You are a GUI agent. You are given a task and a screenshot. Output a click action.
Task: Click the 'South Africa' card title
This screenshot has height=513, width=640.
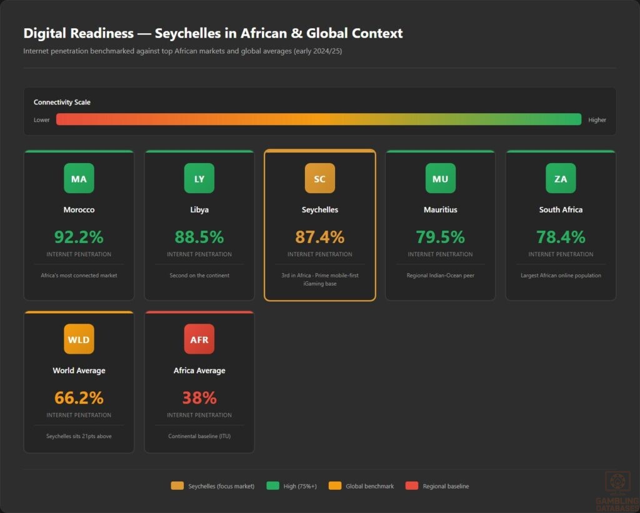(561, 210)
